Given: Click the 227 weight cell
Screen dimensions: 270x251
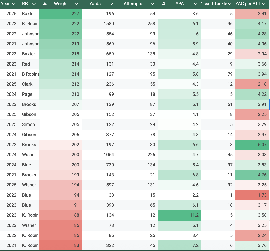Looking at the screenshot, I should coord(61,14).
